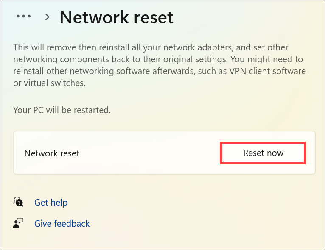Click the Give feedback person icon

18,223
